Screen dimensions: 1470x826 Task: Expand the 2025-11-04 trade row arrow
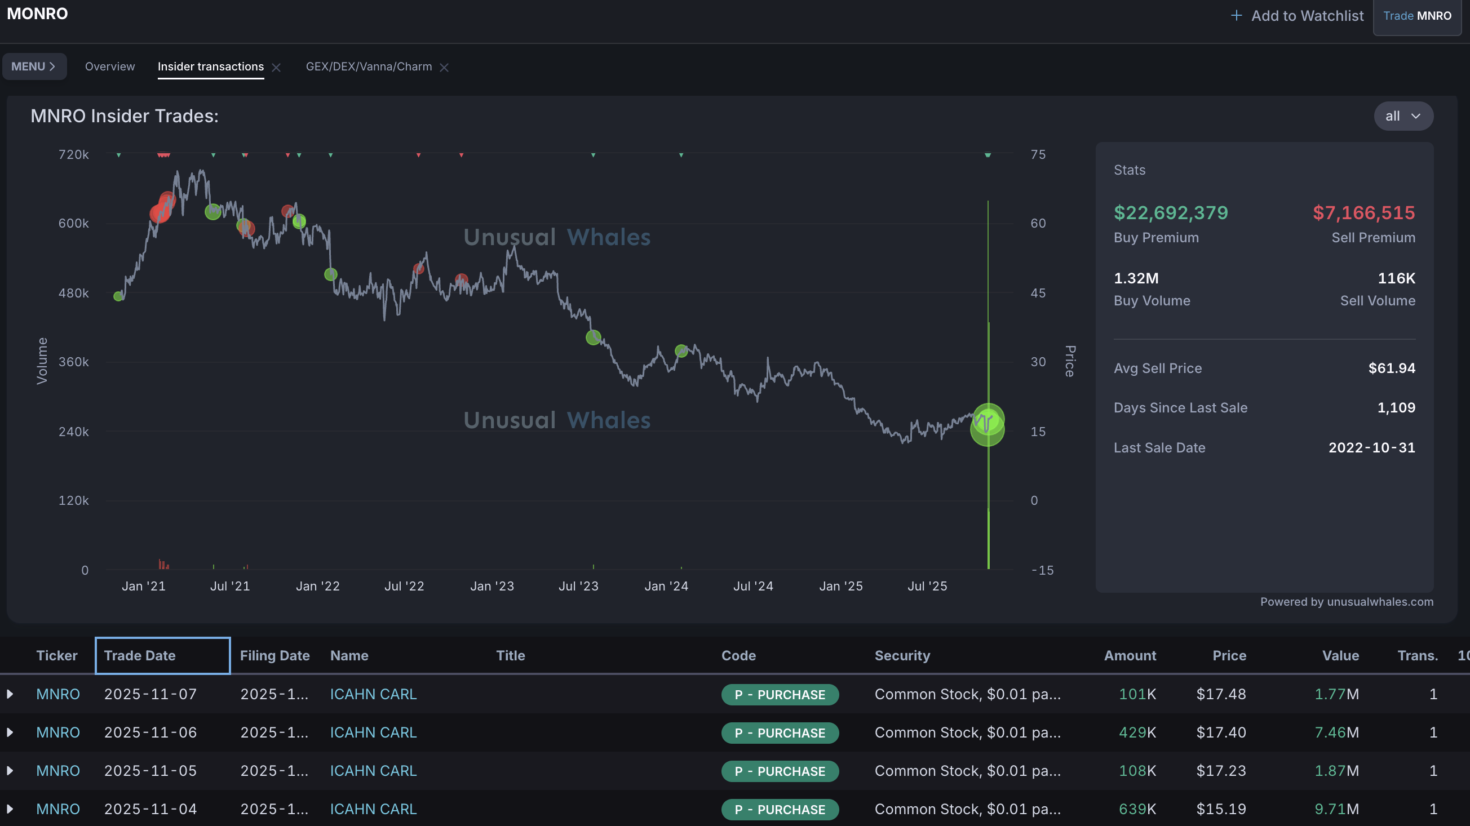10,809
